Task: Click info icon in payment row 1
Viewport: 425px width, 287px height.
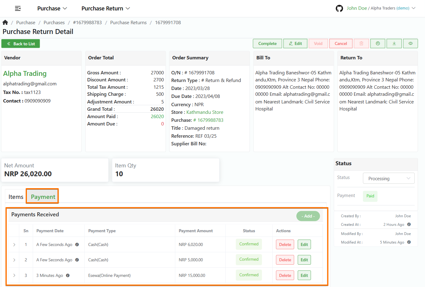Action: [x=77, y=244]
